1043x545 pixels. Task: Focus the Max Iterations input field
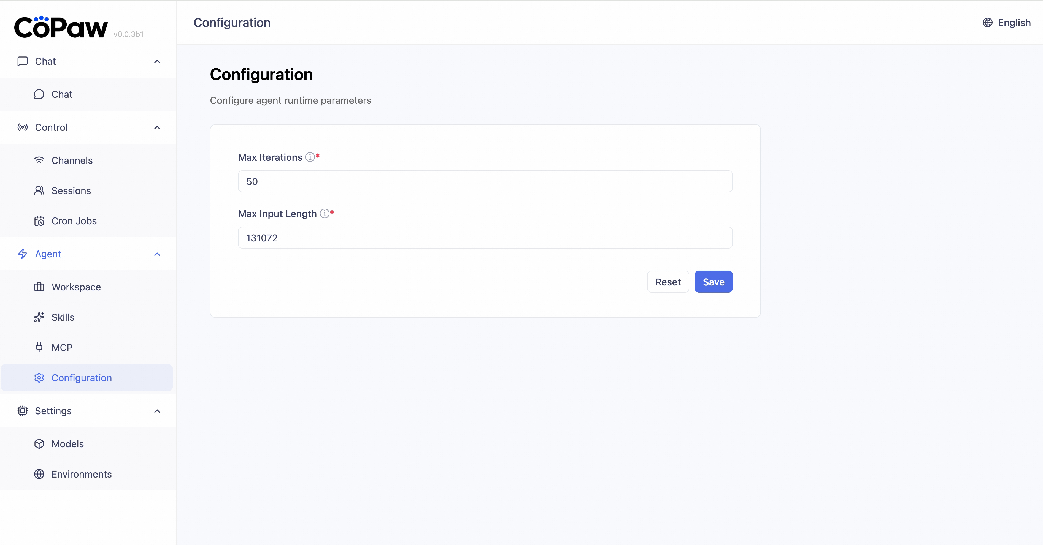pos(485,181)
